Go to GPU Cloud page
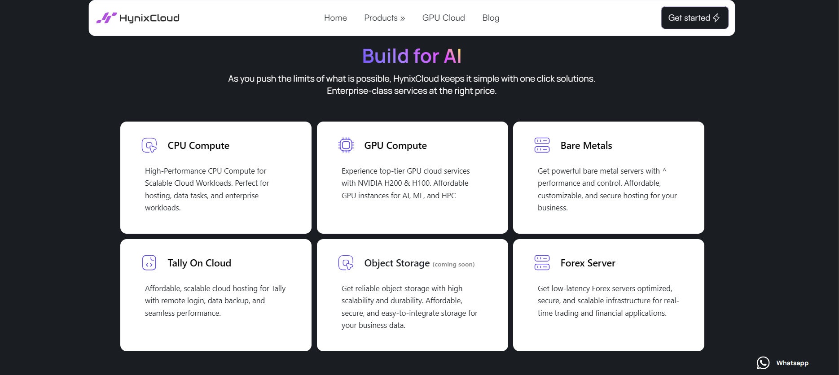The width and height of the screenshot is (839, 375). 444,18
